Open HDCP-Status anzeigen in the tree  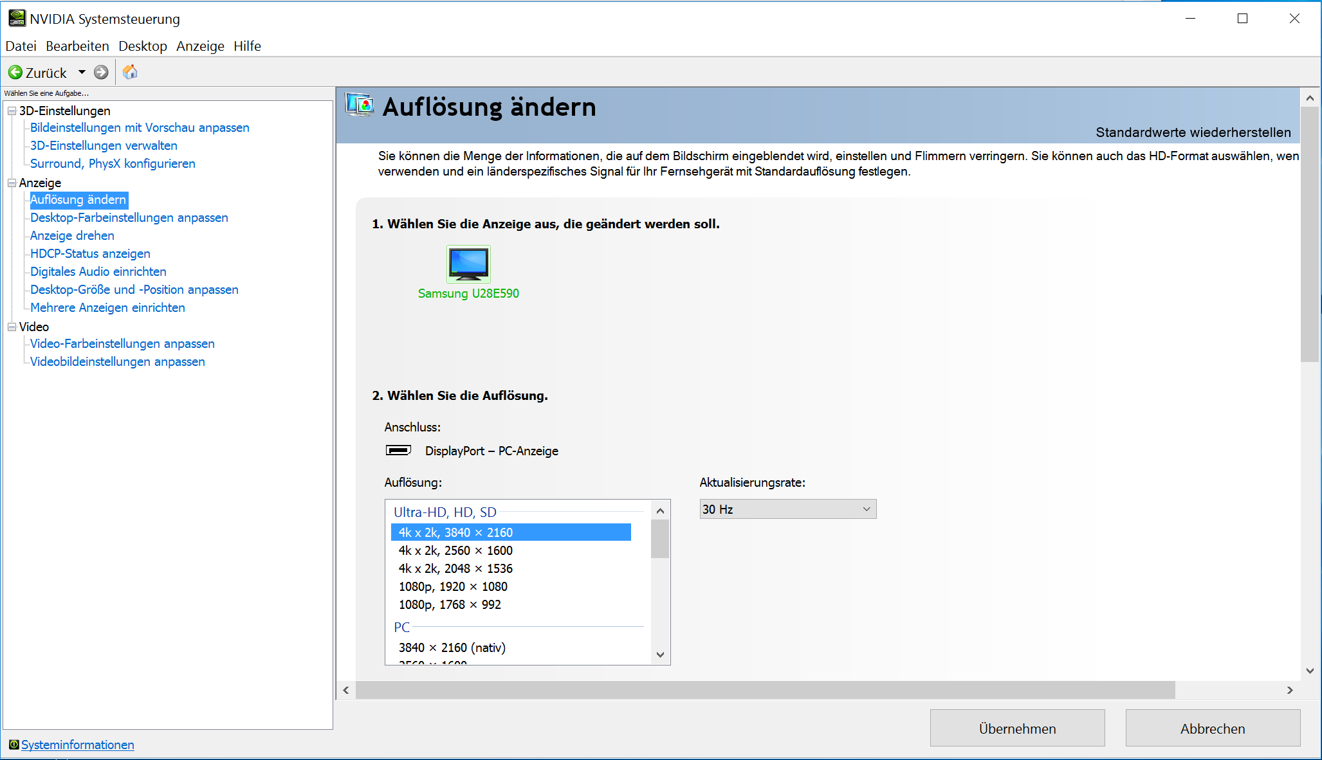point(90,253)
